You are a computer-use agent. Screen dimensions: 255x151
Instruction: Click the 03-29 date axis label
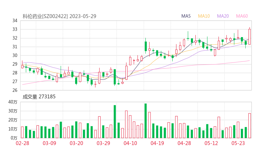[103, 143]
